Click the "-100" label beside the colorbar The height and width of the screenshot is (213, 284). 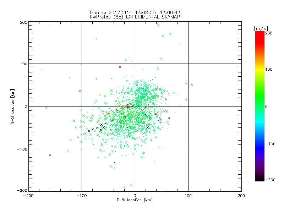tap(271, 144)
